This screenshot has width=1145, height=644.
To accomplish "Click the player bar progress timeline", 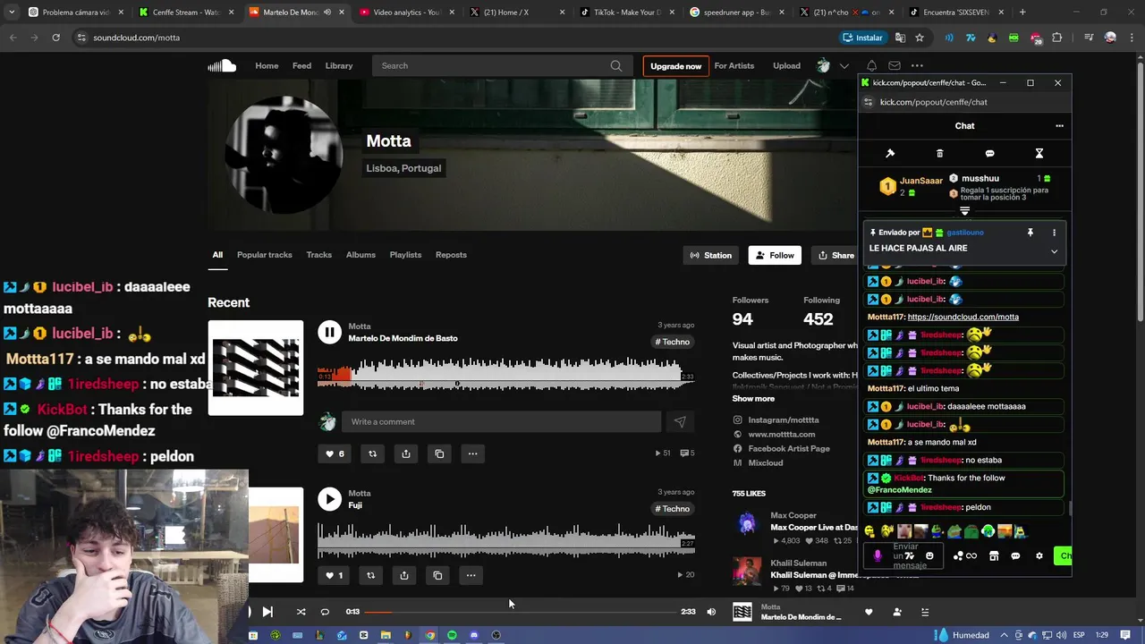I will coord(520,612).
